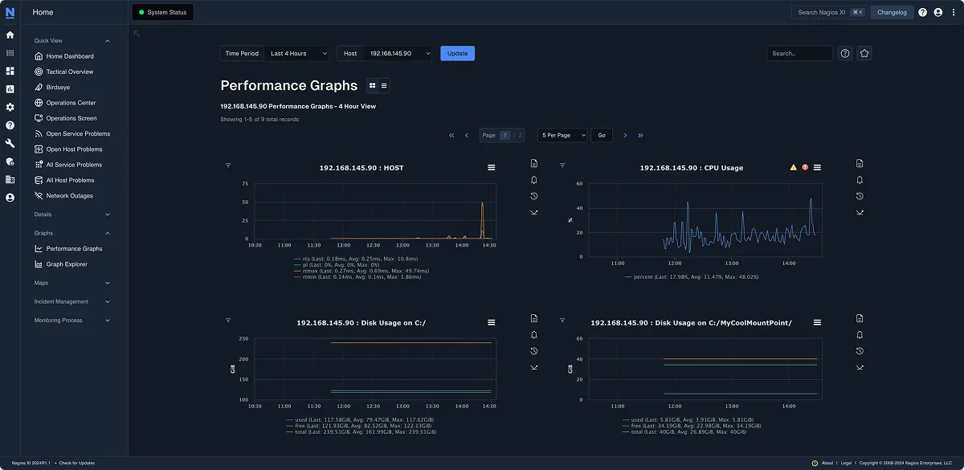Click the warning triangle on CPU Usage graph header
This screenshot has height=470, width=964.
(x=793, y=167)
